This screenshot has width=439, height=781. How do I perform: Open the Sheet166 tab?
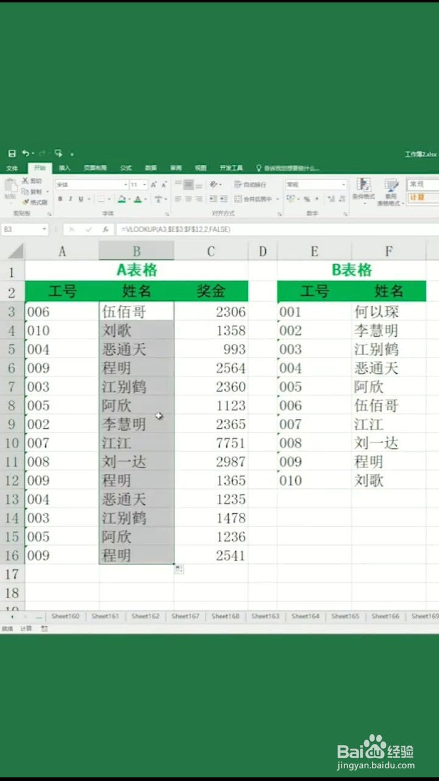pos(385,616)
